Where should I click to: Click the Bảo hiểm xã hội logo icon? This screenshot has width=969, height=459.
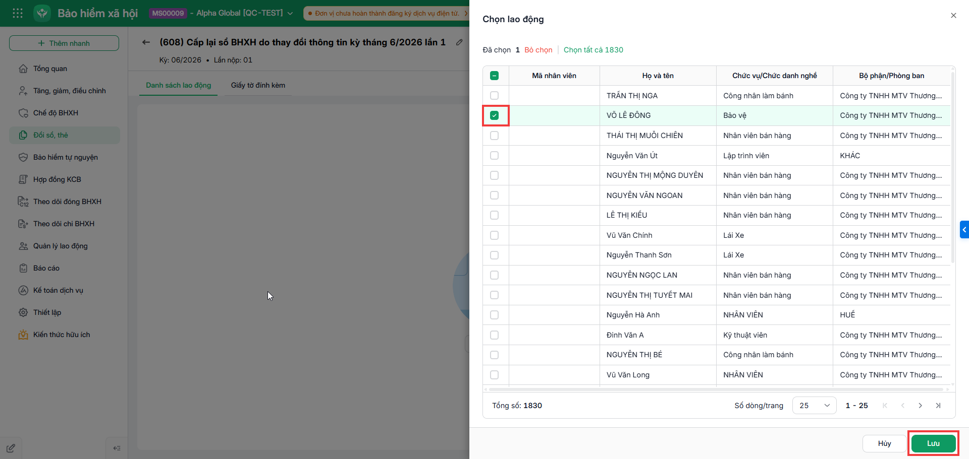[x=42, y=13]
